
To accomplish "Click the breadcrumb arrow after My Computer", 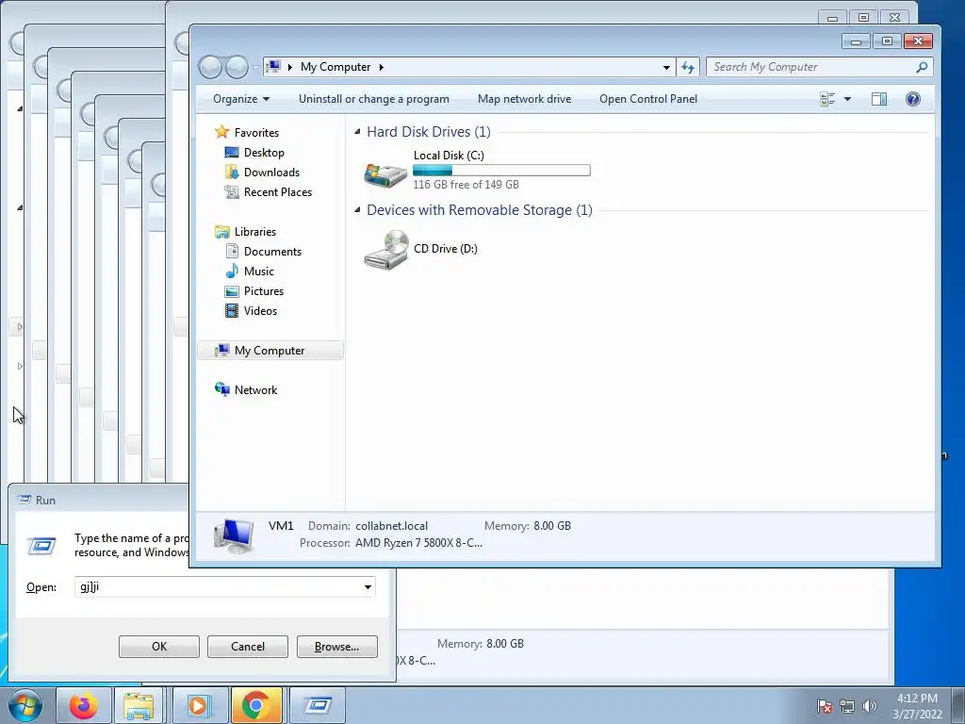I will point(381,67).
